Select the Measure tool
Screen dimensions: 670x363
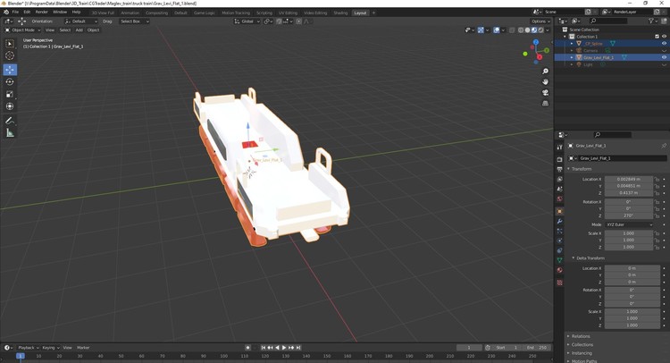[10, 132]
